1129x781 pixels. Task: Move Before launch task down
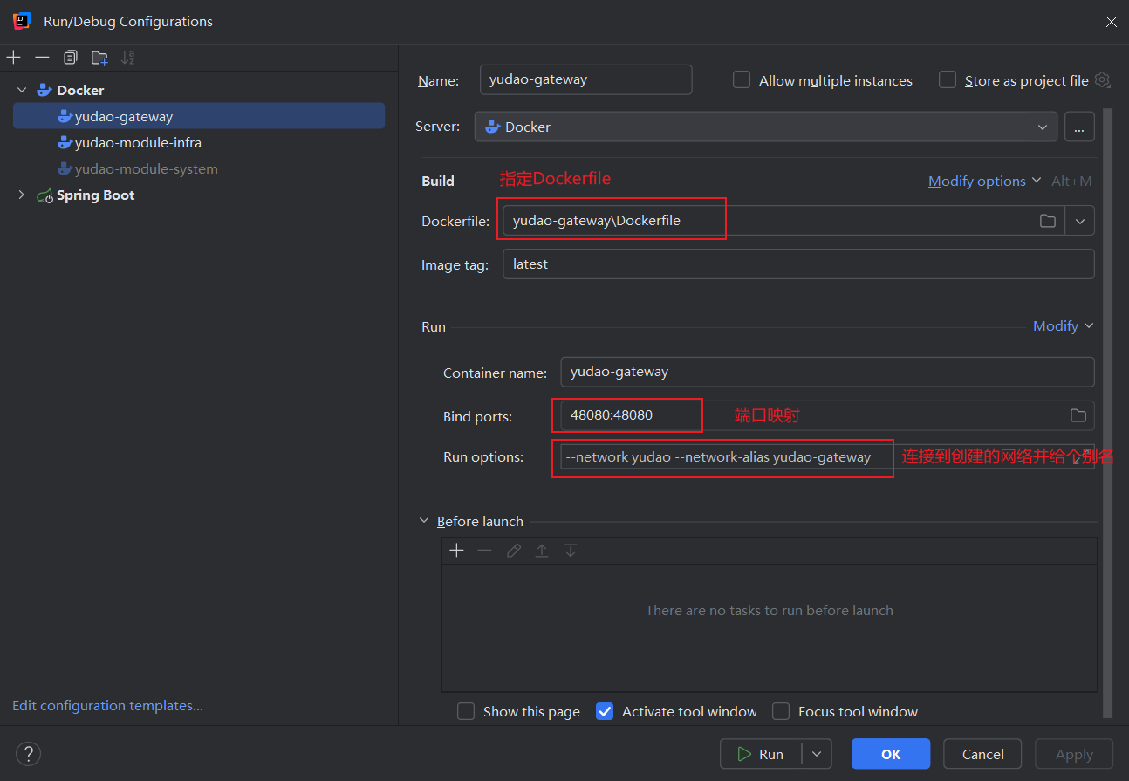coord(571,551)
